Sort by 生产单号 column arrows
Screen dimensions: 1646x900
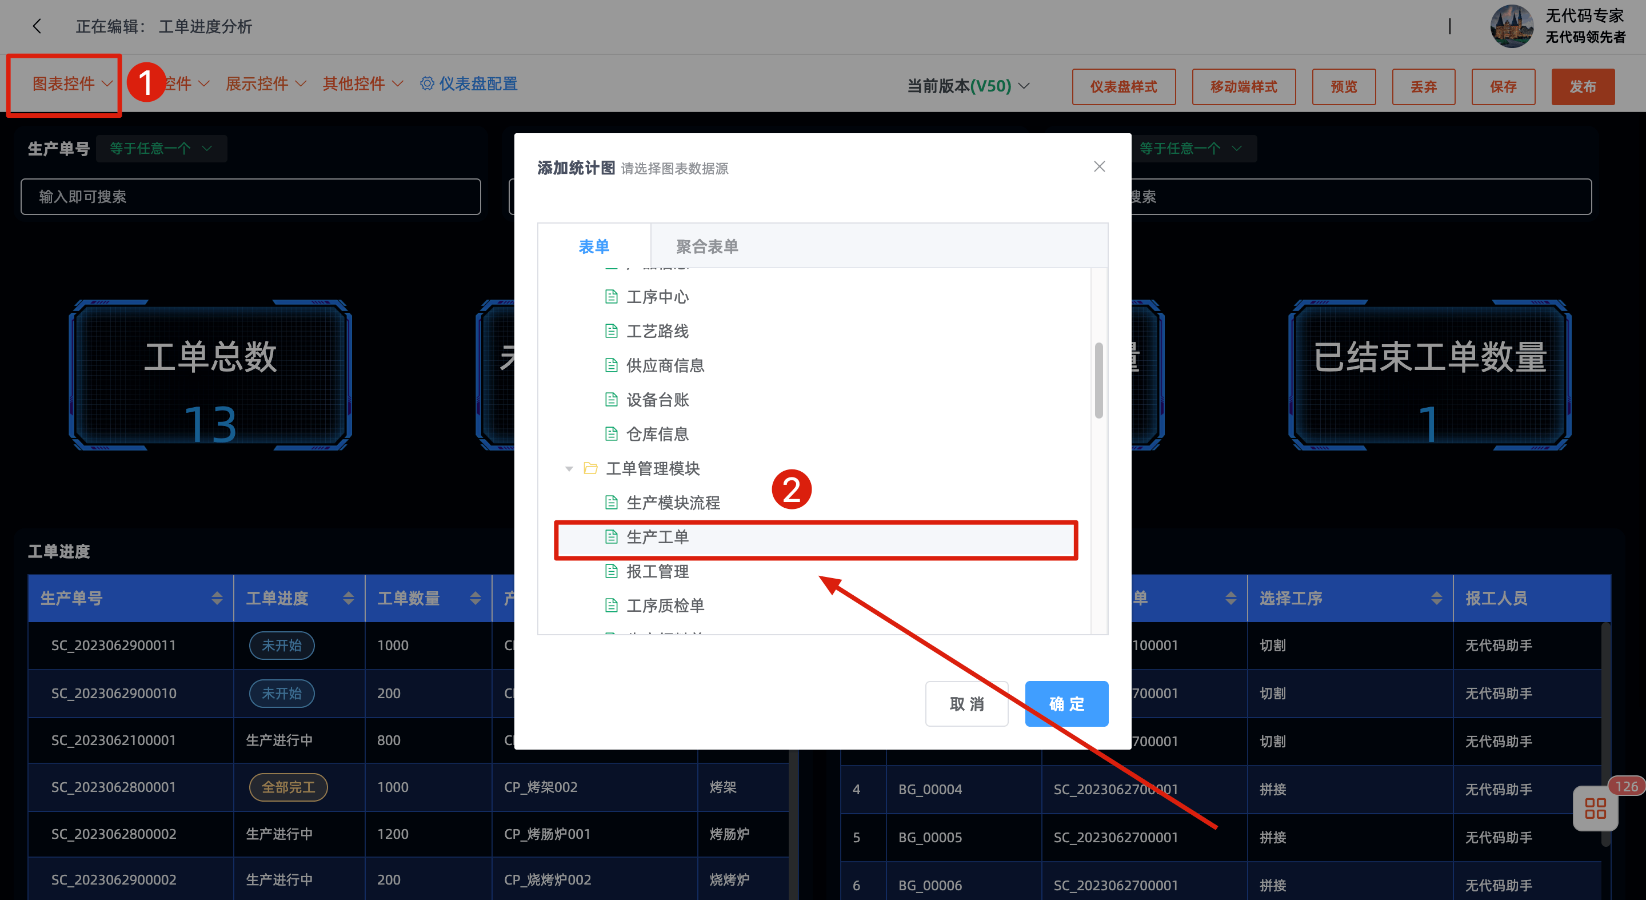click(x=217, y=598)
